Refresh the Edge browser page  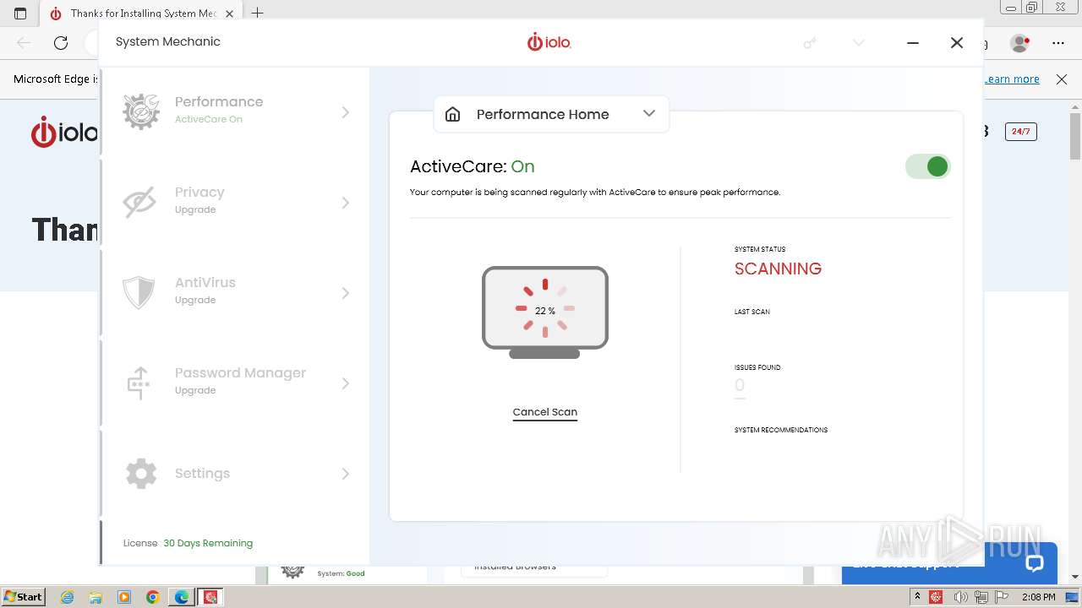click(61, 42)
